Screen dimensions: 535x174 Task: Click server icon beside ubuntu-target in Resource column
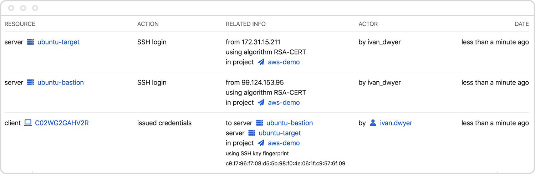click(x=30, y=42)
